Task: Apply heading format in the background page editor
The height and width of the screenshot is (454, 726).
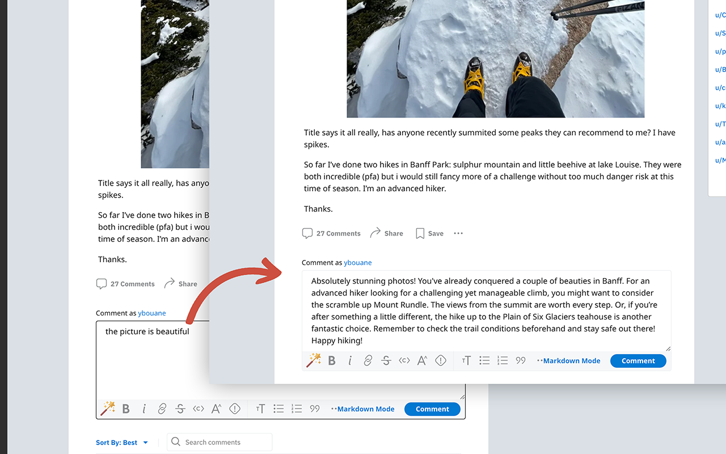Action: pos(260,409)
